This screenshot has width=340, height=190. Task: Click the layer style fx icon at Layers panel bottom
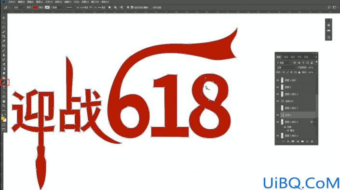coord(288,141)
